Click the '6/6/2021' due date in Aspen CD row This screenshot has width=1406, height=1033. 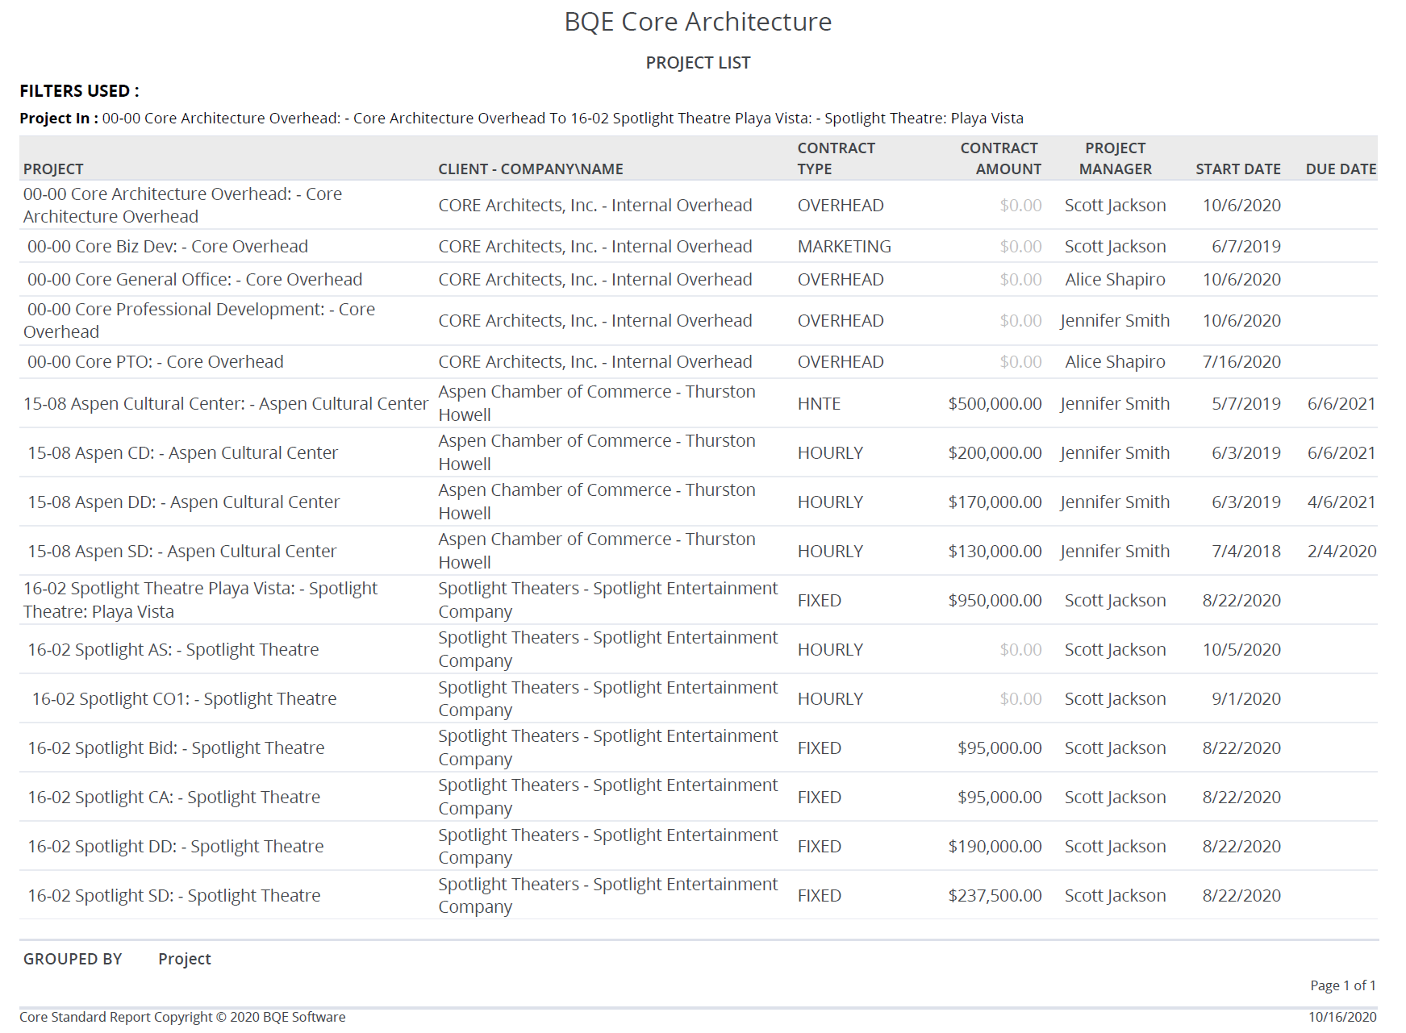pos(1341,453)
